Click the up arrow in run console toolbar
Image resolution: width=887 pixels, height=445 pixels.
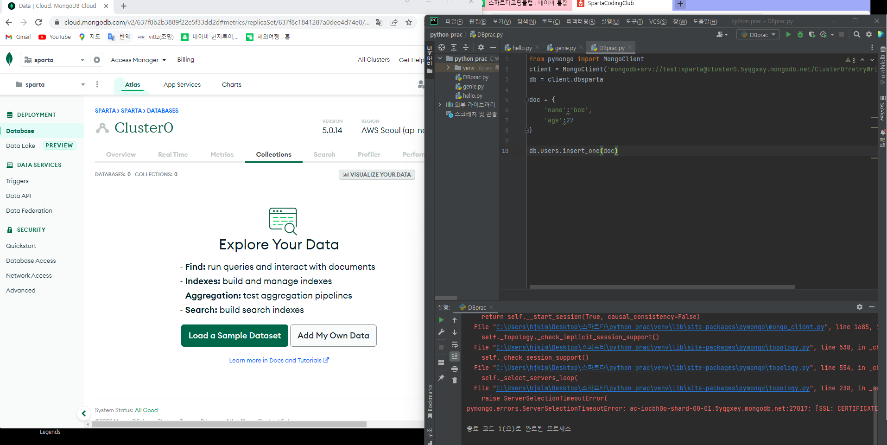(455, 320)
